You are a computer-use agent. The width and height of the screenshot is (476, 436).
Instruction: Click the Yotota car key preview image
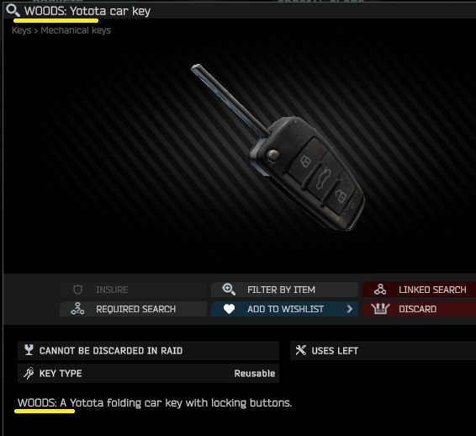click(x=278, y=146)
